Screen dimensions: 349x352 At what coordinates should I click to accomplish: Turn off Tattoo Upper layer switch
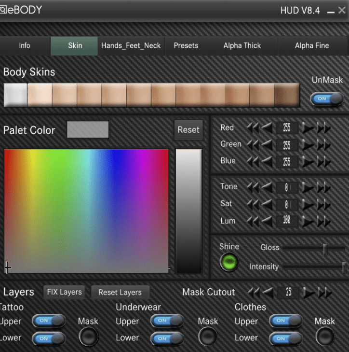49,321
